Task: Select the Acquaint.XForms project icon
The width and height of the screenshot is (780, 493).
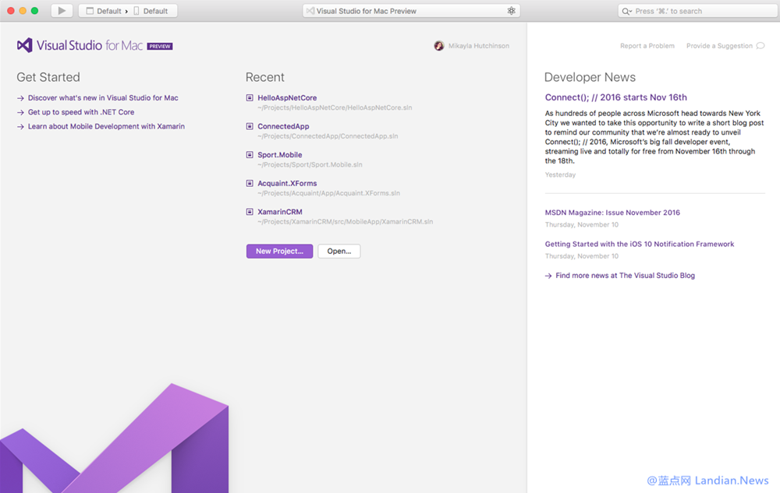Action: coord(250,183)
